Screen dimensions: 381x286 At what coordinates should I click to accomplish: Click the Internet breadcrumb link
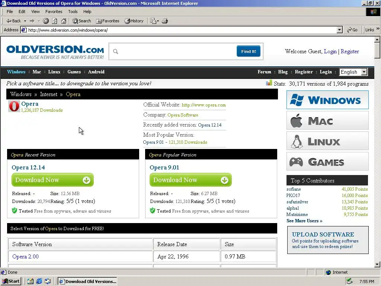[x=49, y=94]
